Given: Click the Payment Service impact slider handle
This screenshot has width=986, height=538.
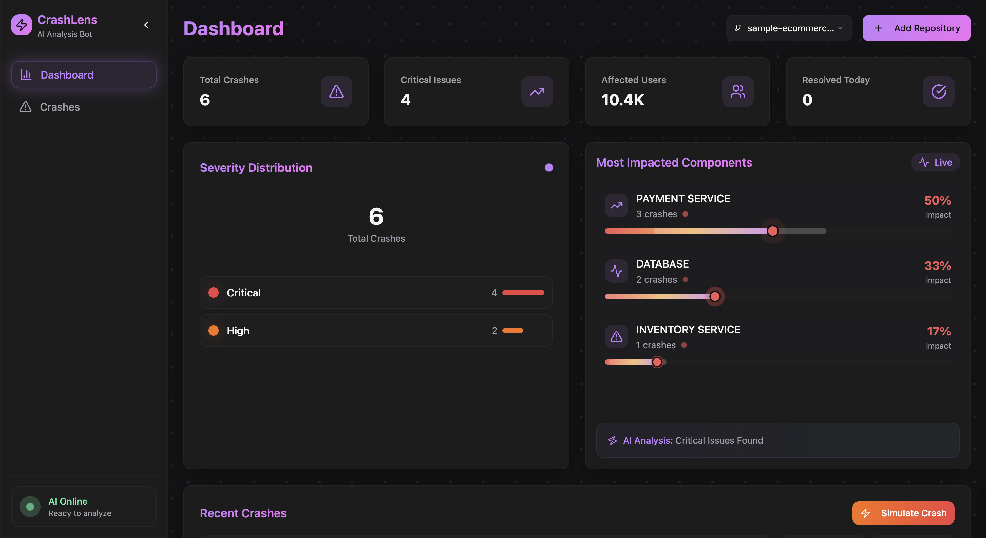Looking at the screenshot, I should pyautogui.click(x=772, y=231).
